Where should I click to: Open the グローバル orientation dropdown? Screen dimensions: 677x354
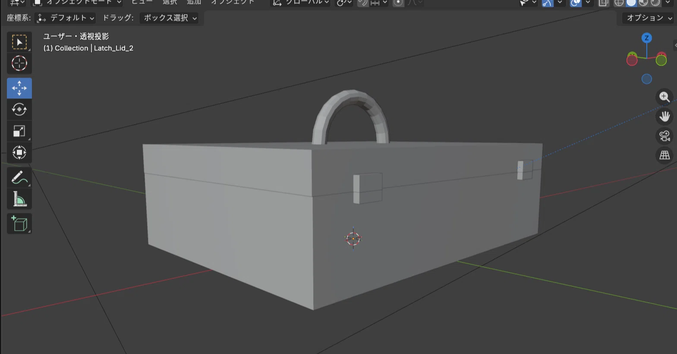coord(301,3)
